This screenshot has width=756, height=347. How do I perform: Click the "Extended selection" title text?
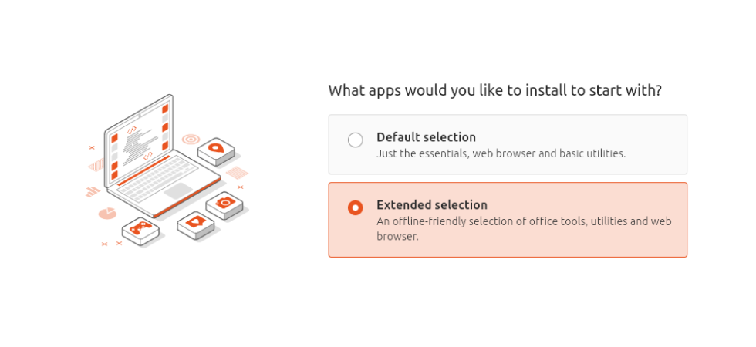click(431, 205)
